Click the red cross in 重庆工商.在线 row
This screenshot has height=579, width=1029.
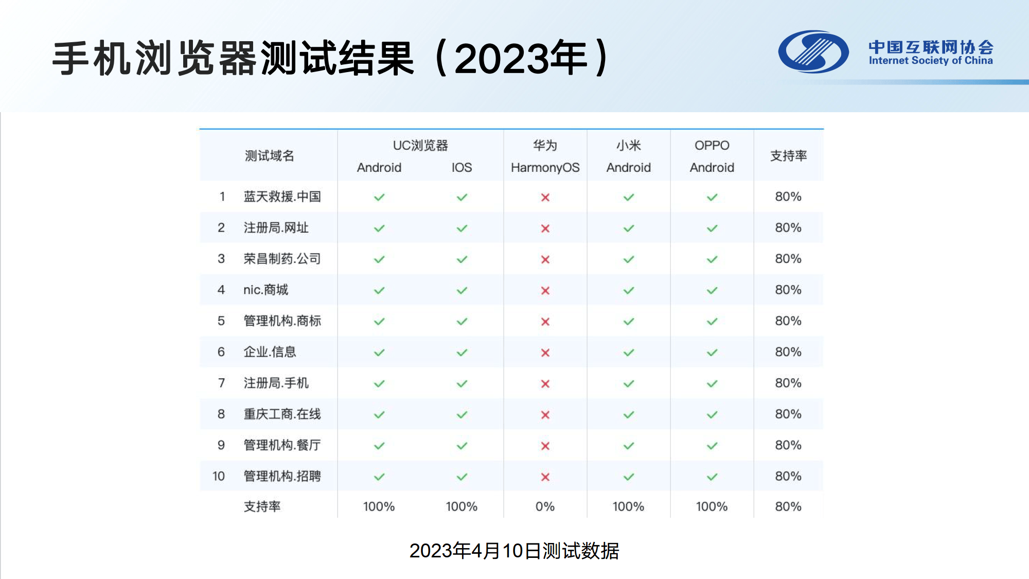[545, 415]
